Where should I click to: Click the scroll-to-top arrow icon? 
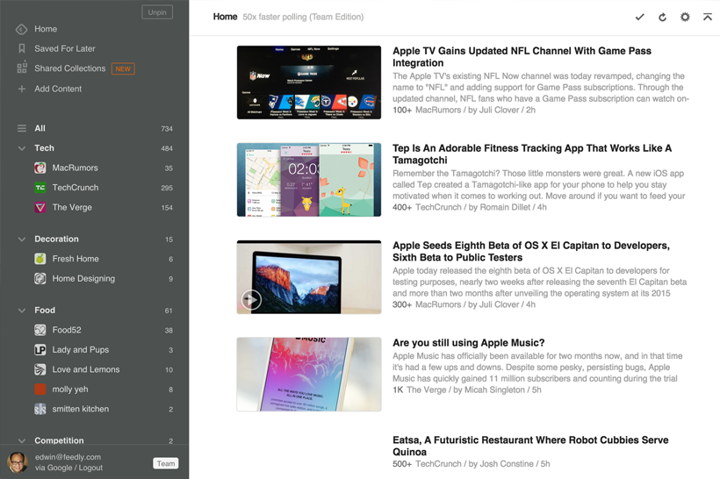coord(708,17)
